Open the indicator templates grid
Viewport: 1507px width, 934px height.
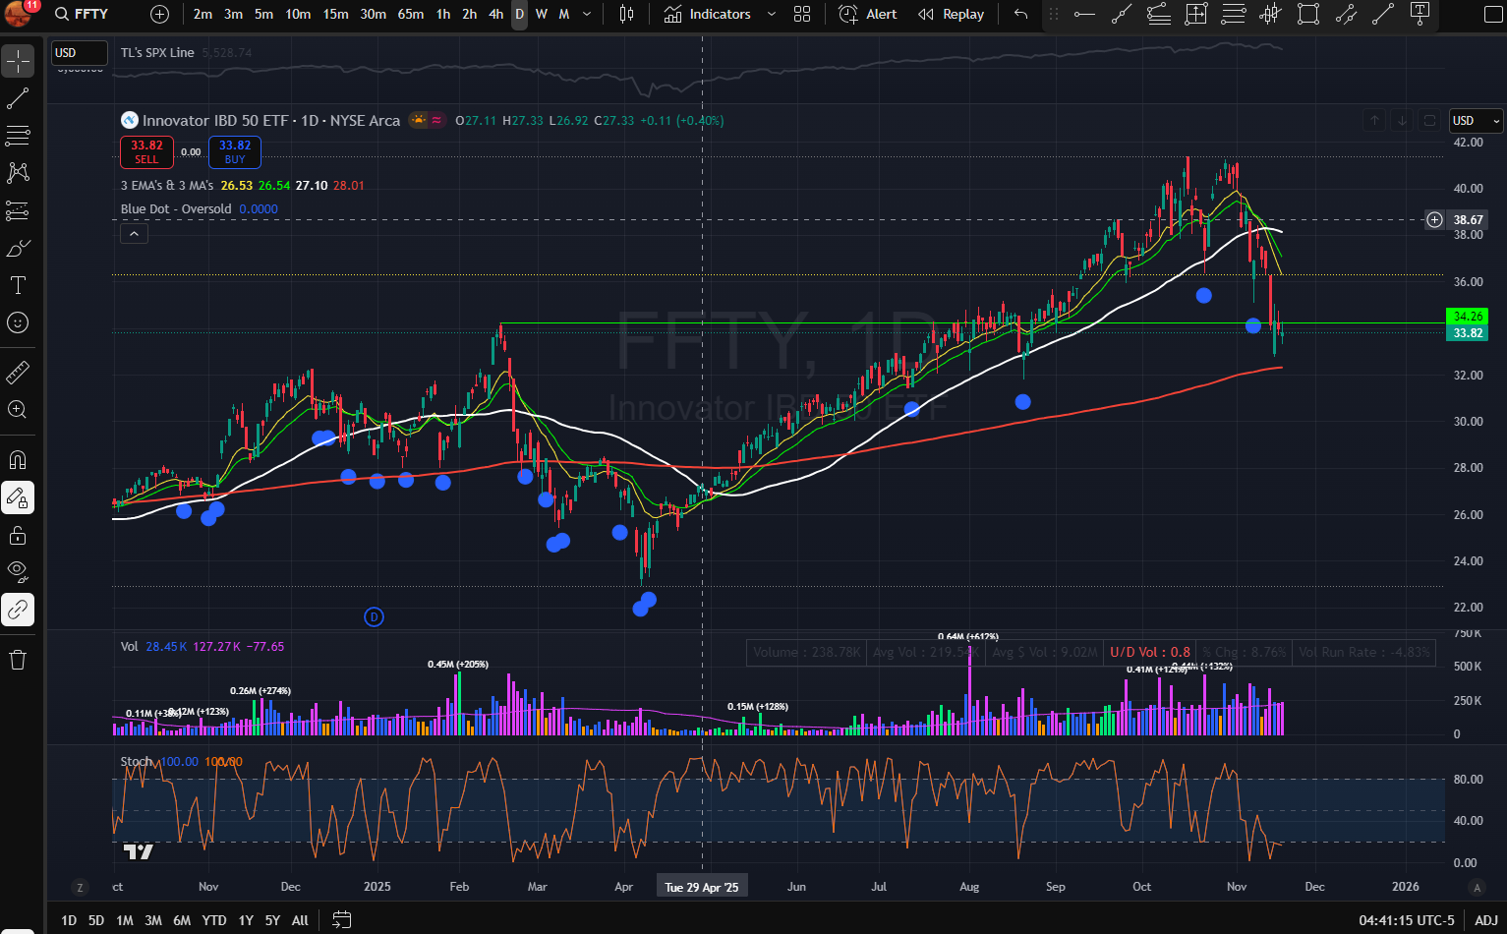coord(802,14)
